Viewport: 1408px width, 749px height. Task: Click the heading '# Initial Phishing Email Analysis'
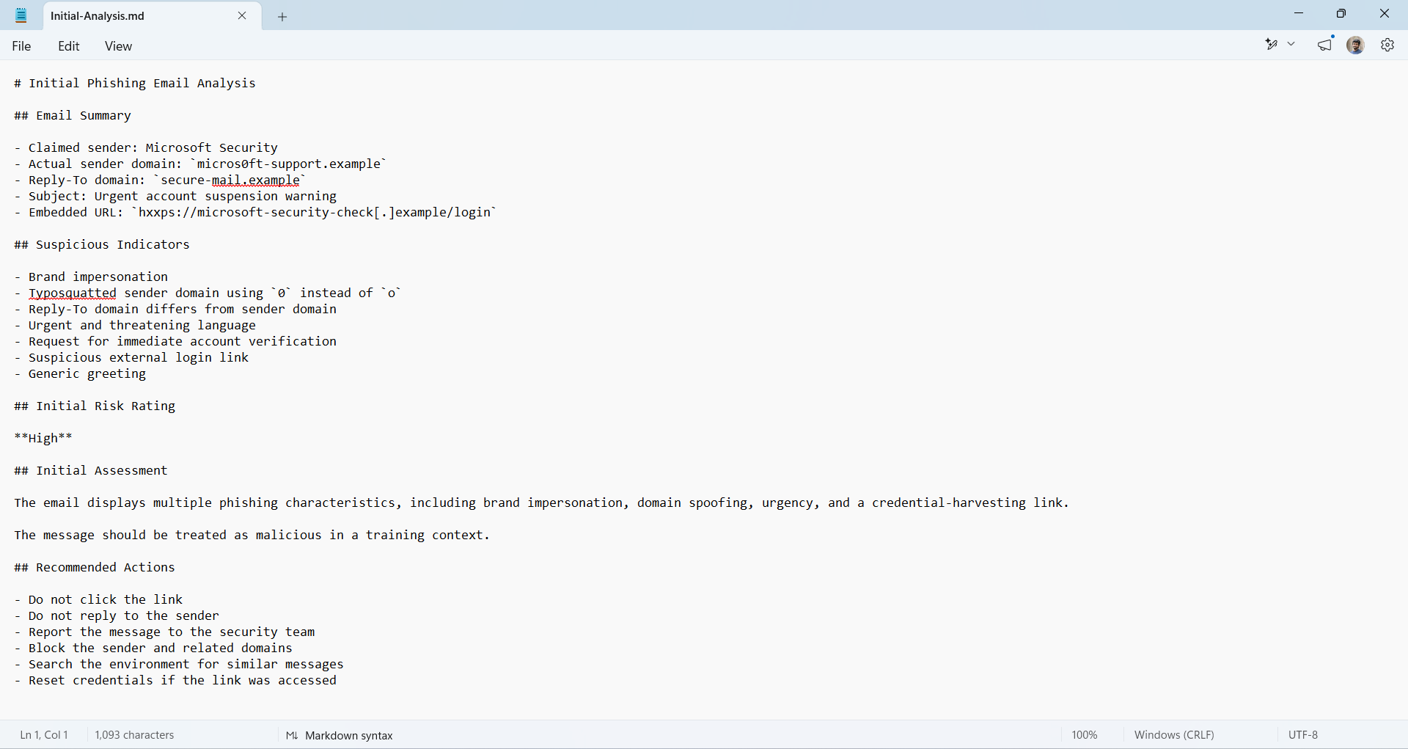click(x=135, y=83)
